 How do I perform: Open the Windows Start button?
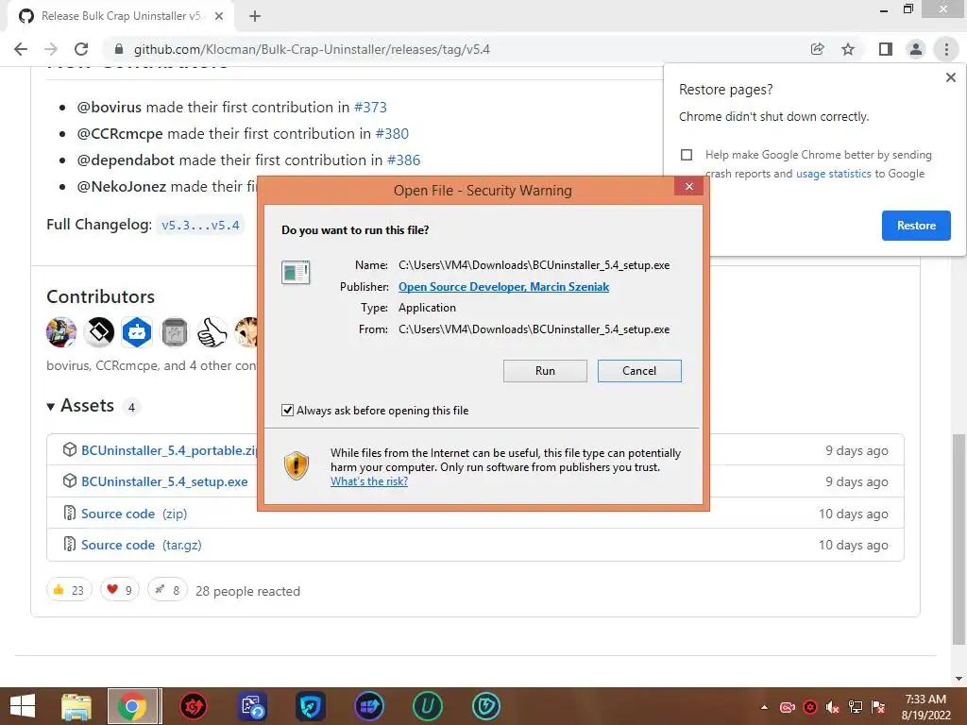coord(23,706)
